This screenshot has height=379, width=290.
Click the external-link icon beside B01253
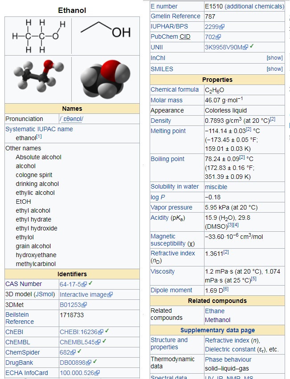coord(84,305)
